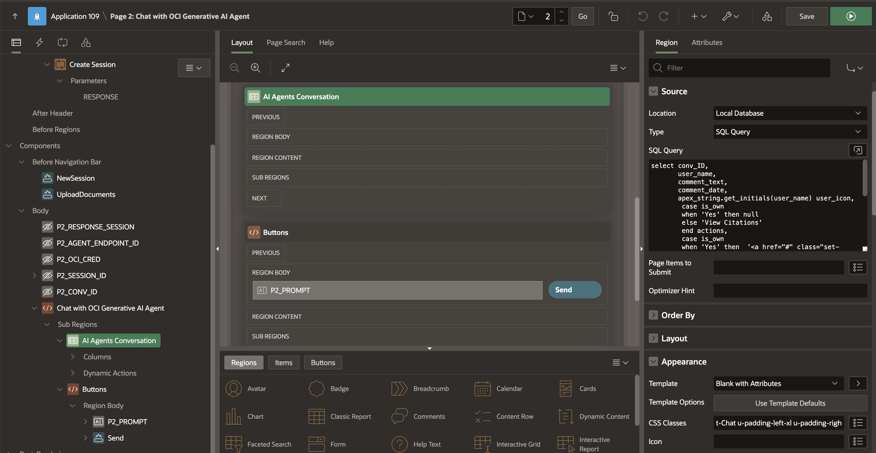Open the Processing tab icon

63,43
